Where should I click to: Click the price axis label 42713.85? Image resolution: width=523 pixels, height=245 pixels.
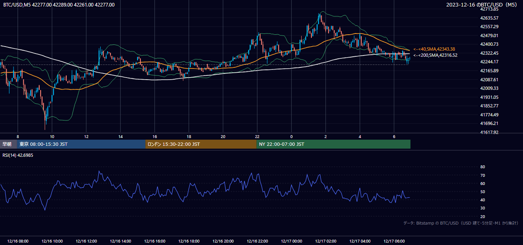489,9
